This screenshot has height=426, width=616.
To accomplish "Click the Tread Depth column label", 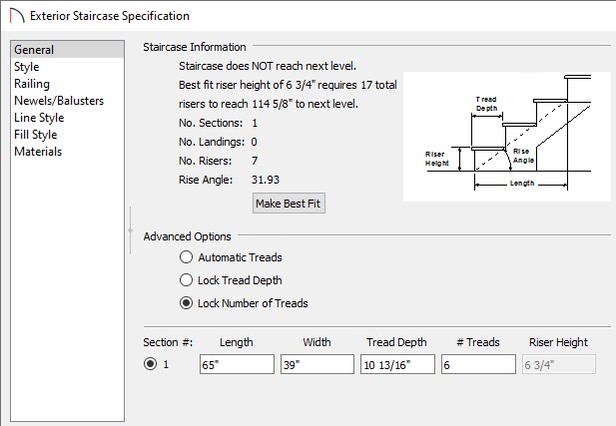I will pos(396,342).
